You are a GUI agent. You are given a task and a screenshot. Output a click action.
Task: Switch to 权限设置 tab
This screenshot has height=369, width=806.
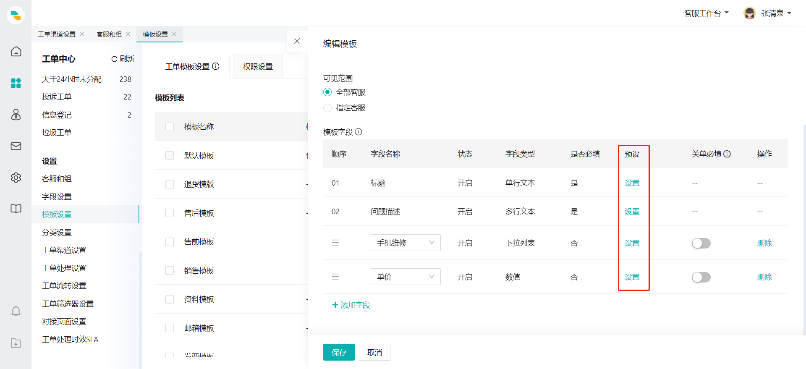coord(258,66)
